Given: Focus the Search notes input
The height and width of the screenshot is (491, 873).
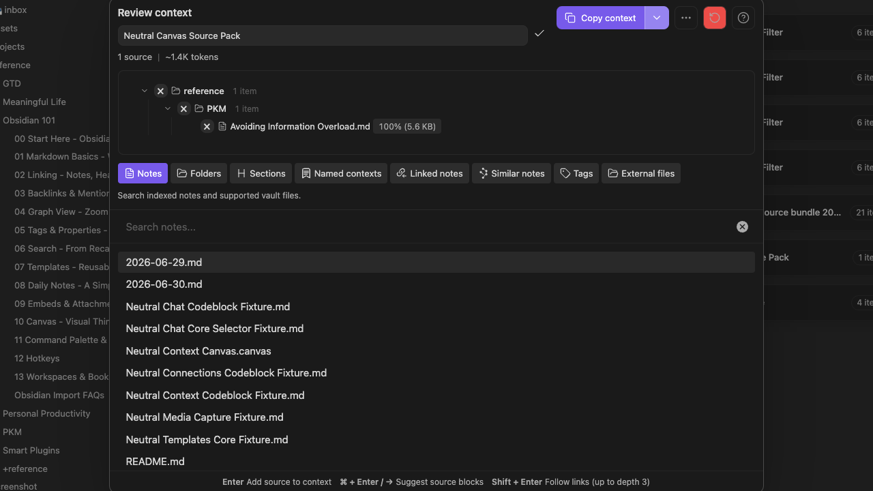Looking at the screenshot, I should (426, 227).
